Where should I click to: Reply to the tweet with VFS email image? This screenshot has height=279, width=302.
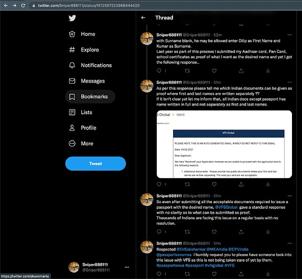coord(159,184)
